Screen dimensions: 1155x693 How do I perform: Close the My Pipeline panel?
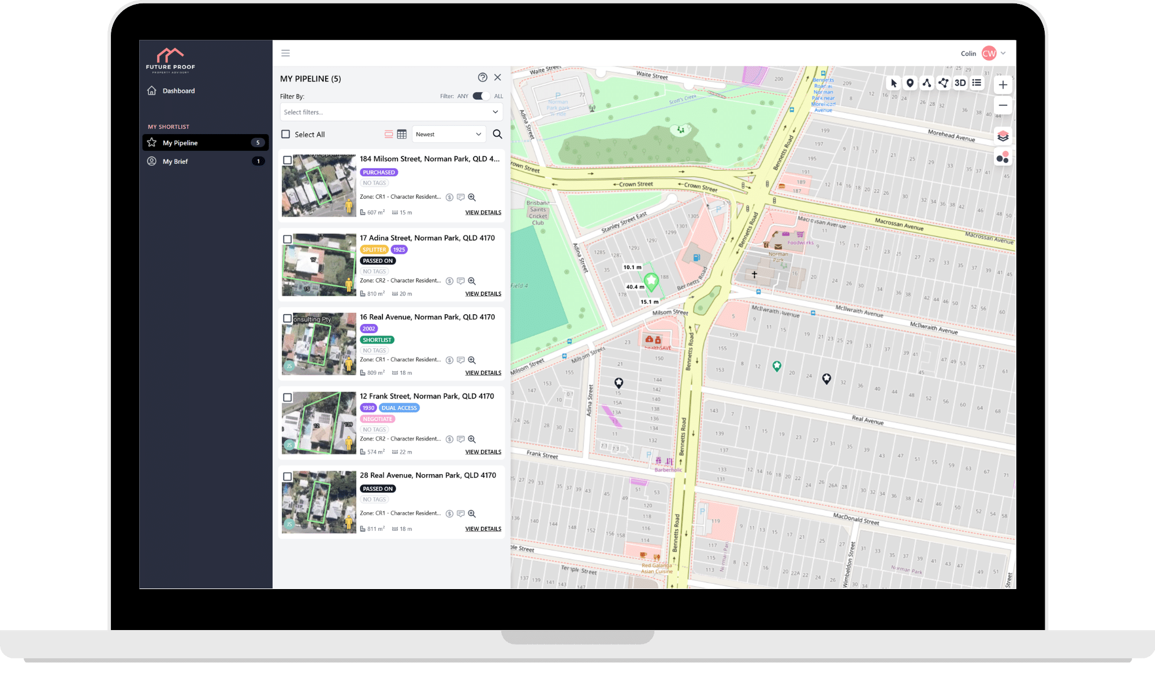coord(498,77)
